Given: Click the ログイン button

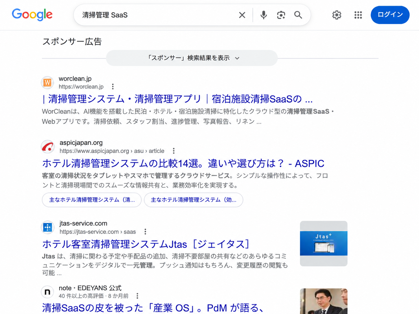Looking at the screenshot, I should coord(390,15).
